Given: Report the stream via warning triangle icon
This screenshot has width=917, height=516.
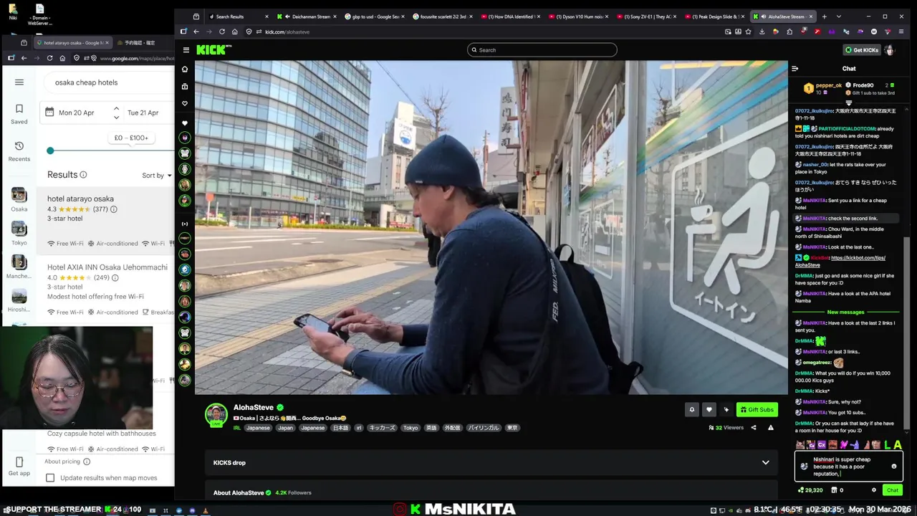Looking at the screenshot, I should tap(771, 428).
